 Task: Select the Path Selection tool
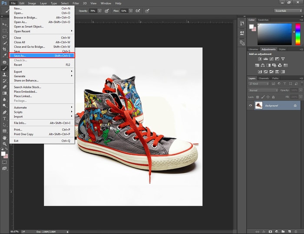[x=4, y=125]
